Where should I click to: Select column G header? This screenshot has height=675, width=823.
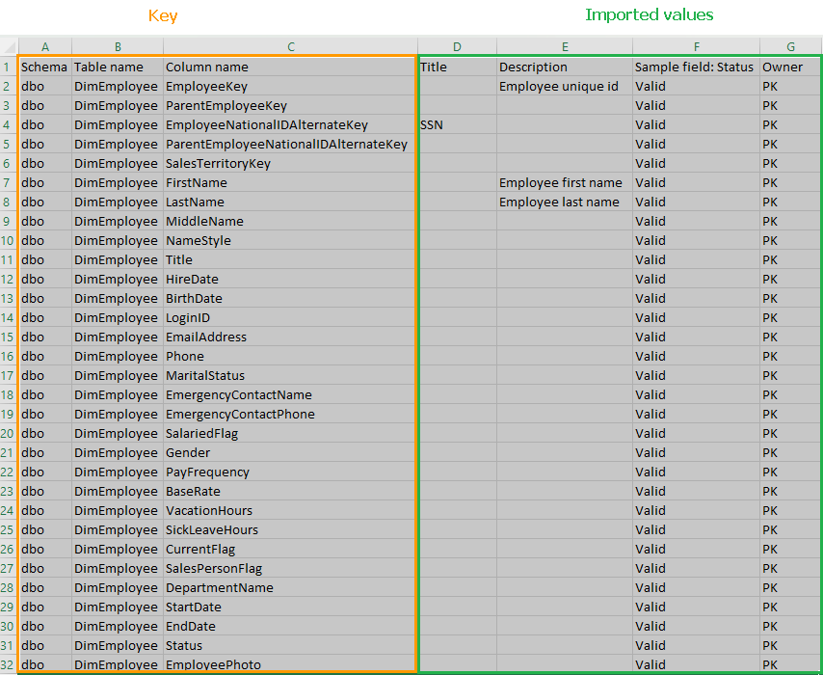(790, 47)
